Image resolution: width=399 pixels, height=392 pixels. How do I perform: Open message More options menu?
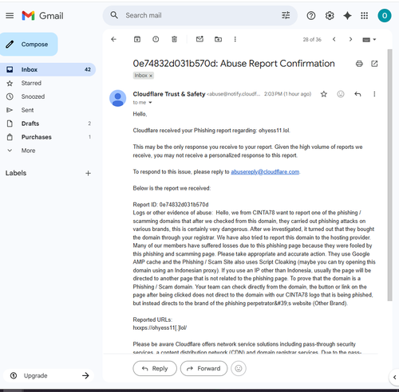(x=374, y=94)
